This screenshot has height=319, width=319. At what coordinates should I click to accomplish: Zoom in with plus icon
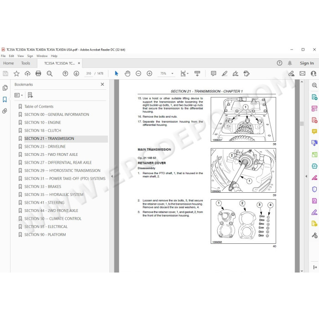pos(149,73)
